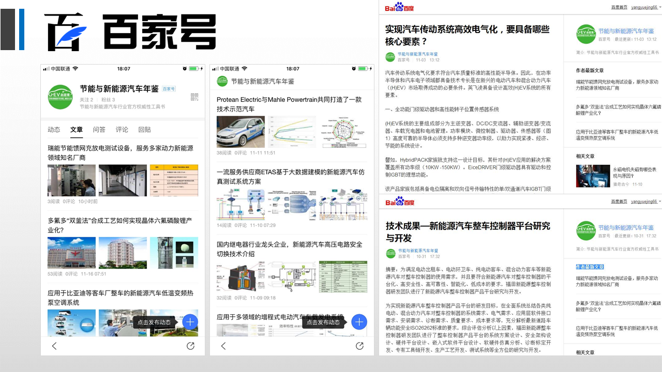
Task: Open Protean Electric与Mahle Powertrain article
Action: coord(289,104)
